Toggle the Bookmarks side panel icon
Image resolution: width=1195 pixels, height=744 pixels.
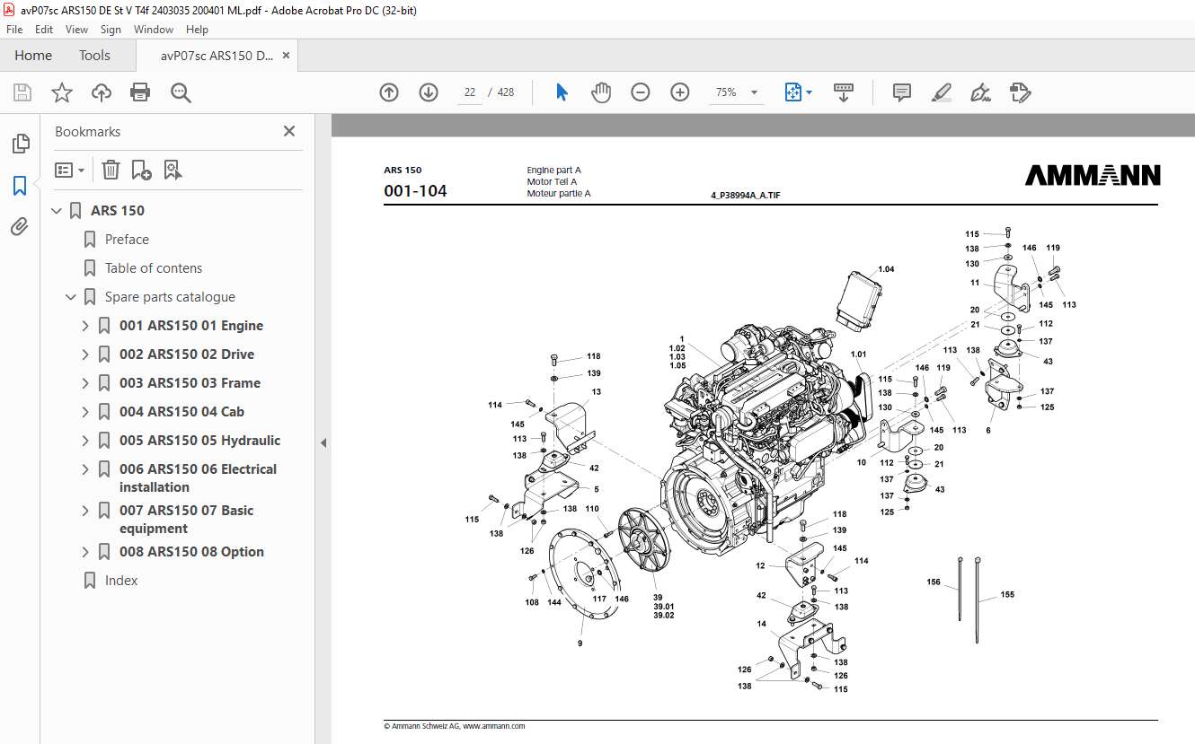coord(20,186)
